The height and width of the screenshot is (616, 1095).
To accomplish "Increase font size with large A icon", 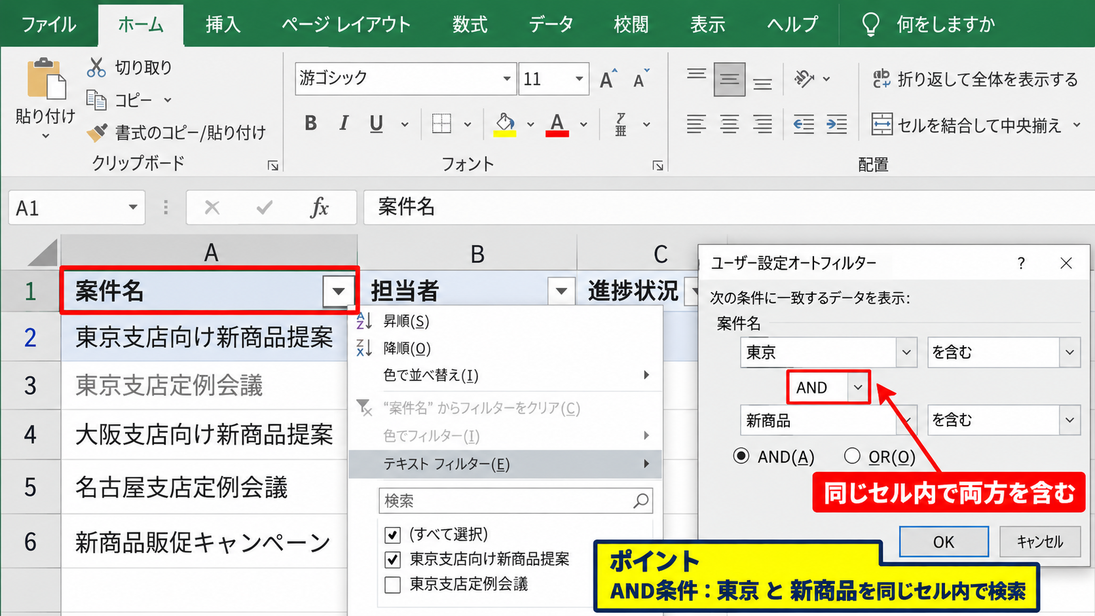I will click(608, 79).
